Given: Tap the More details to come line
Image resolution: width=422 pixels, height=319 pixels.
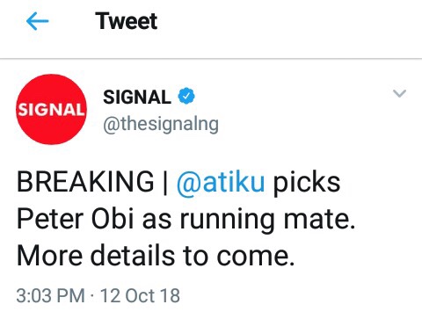Looking at the screenshot, I should click(156, 256).
